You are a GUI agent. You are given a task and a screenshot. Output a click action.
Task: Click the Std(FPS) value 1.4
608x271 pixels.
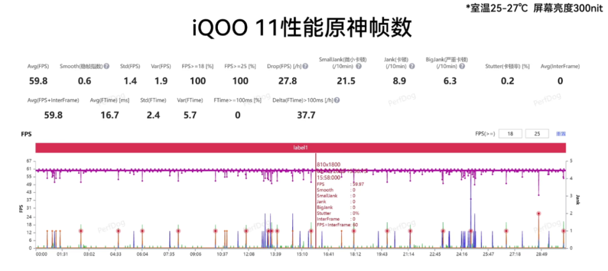(131, 81)
